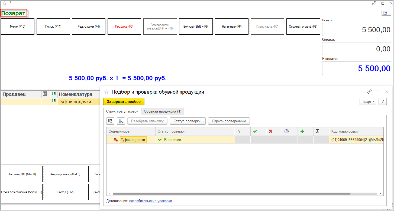This screenshot has width=394, height=211.
Task: Click the favorite star in main window
Action: click(4, 3)
